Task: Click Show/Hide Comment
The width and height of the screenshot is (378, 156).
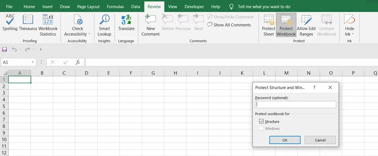Action: pos(231,17)
